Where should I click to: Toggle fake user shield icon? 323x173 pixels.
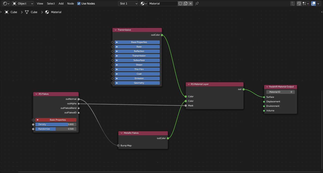click(x=180, y=4)
